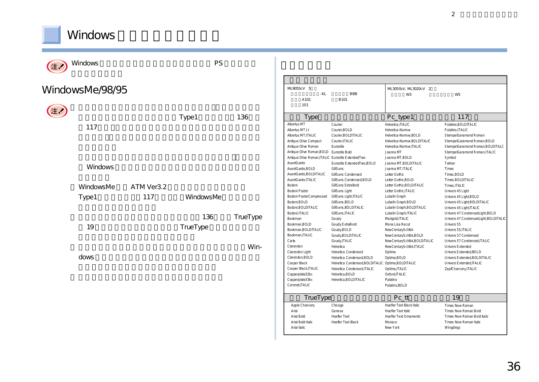Image resolution: width=539 pixels, height=382 pixels.
Task: Select TrueType font 'Hoefler Text Ornaments'
Action: (x=403, y=317)
